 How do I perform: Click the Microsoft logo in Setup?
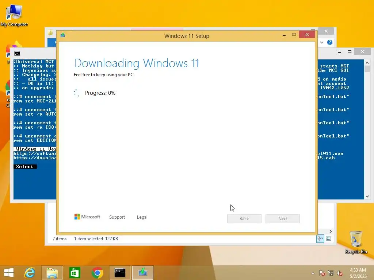(x=87, y=217)
